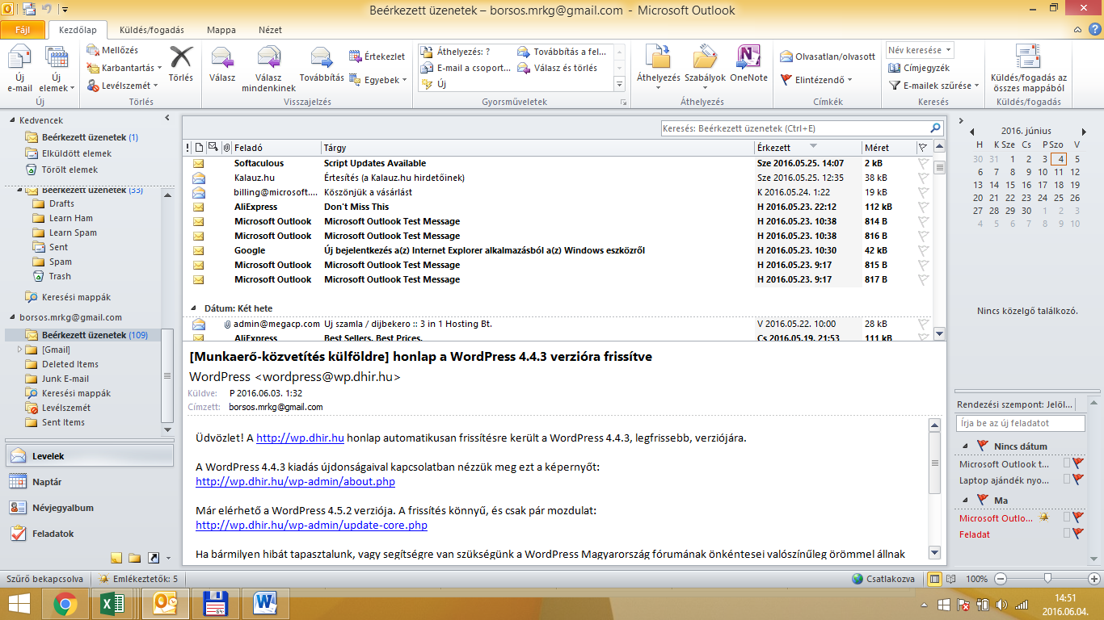Click the Keresés: Beérkezett üzenetek search box
Viewport: 1104px width, 620px height.
click(794, 128)
